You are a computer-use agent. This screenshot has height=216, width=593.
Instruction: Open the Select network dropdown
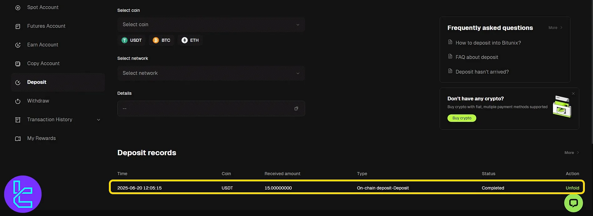click(x=211, y=73)
